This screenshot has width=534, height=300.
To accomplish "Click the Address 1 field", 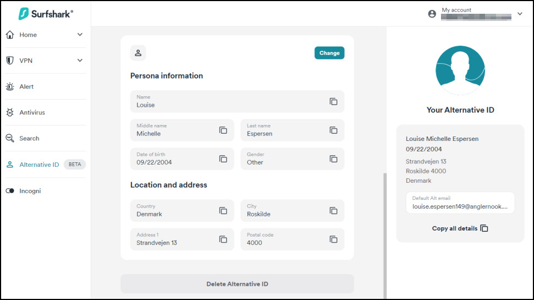I will tap(182, 239).
